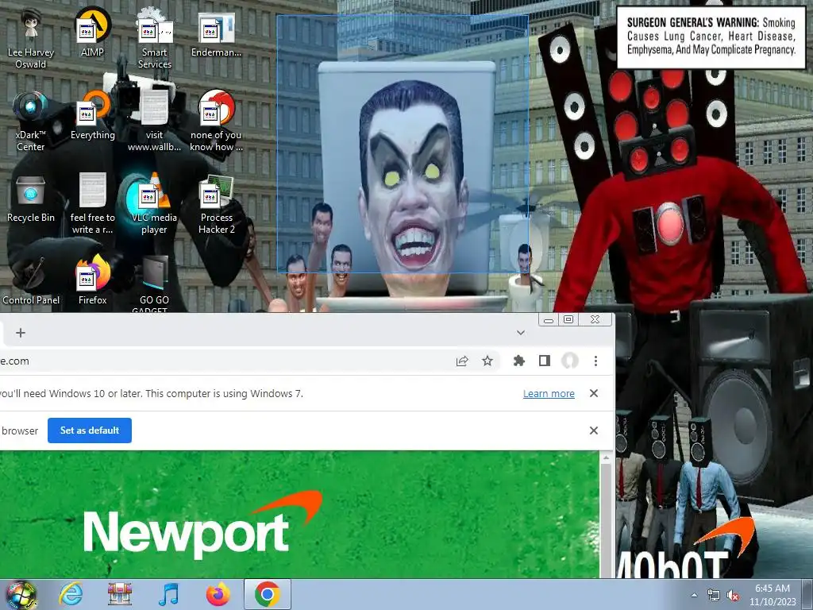
Task: Open the network tray icon
Action: [714, 596]
